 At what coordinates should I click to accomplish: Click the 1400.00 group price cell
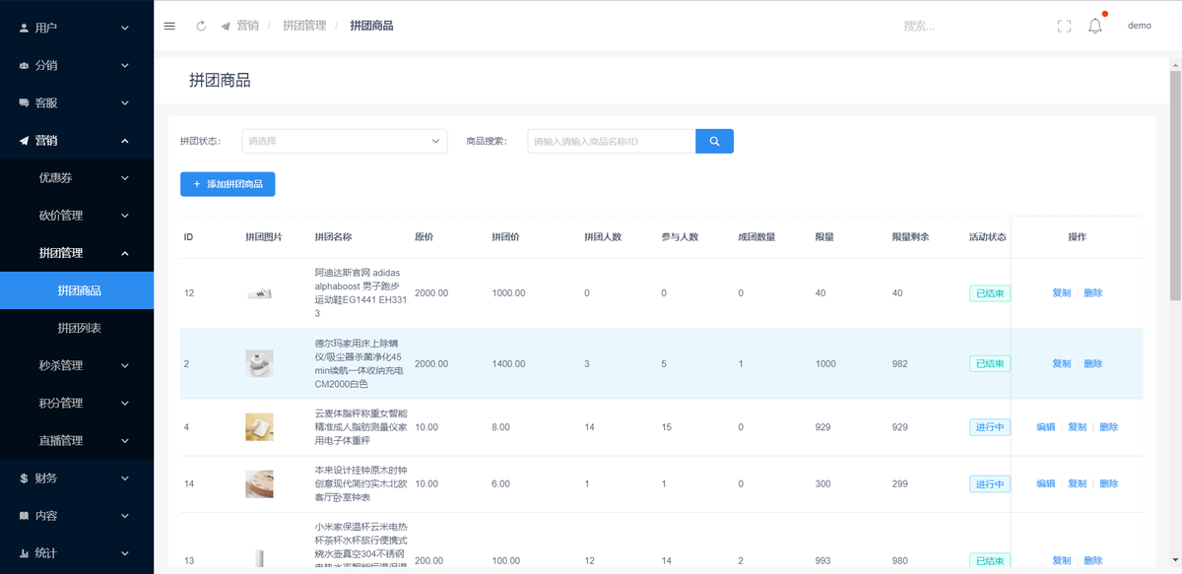coord(509,364)
